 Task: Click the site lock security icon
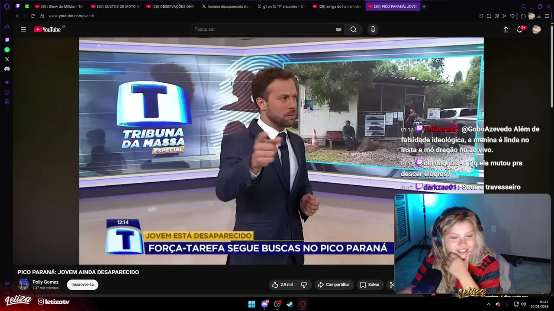pos(42,16)
